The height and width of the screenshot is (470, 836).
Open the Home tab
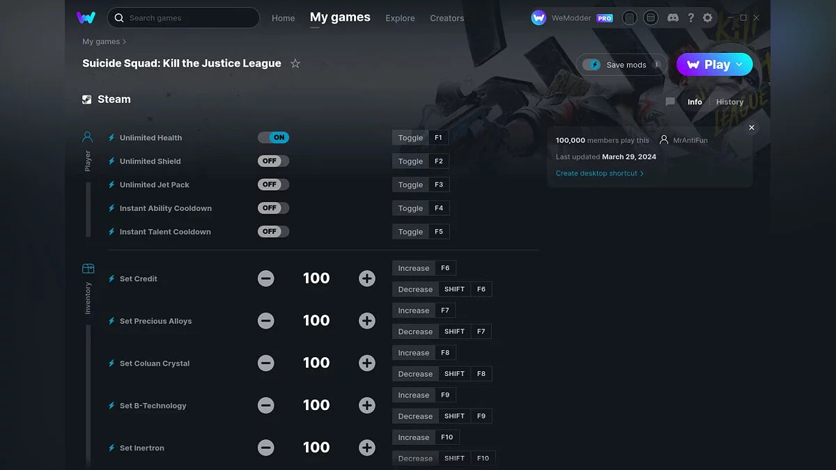pos(283,18)
